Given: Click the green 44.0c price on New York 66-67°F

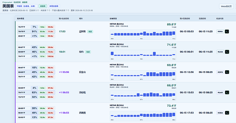Looking at the screenshot, I should click(x=42, y=47).
